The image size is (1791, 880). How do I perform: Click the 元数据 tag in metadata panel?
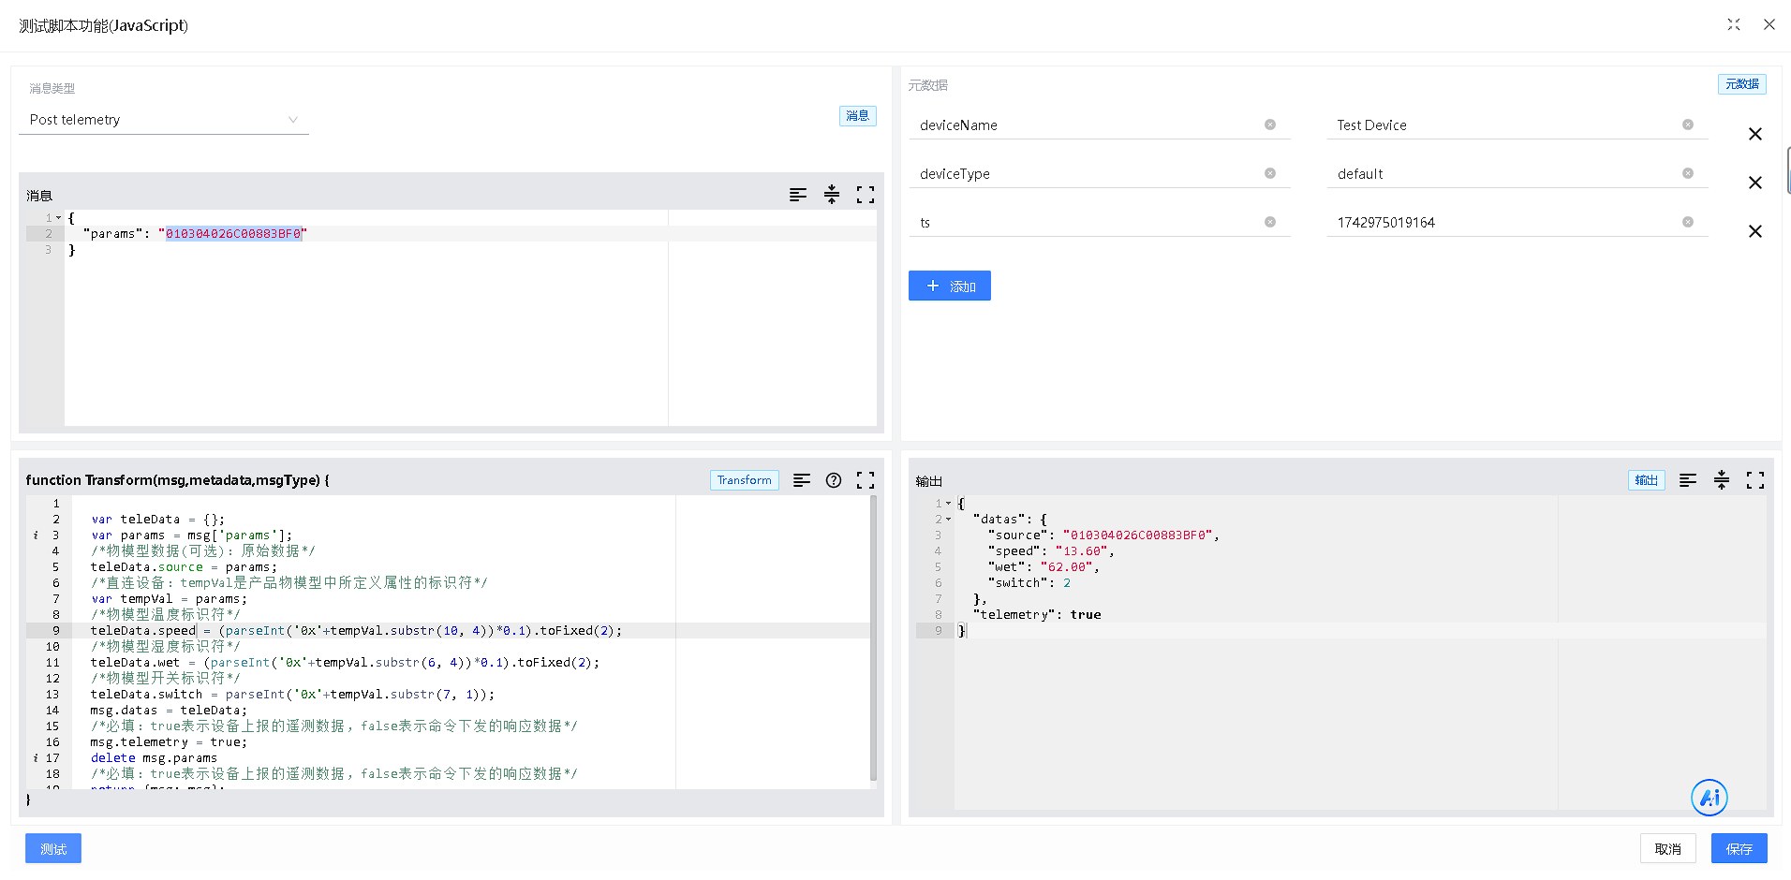1741,84
